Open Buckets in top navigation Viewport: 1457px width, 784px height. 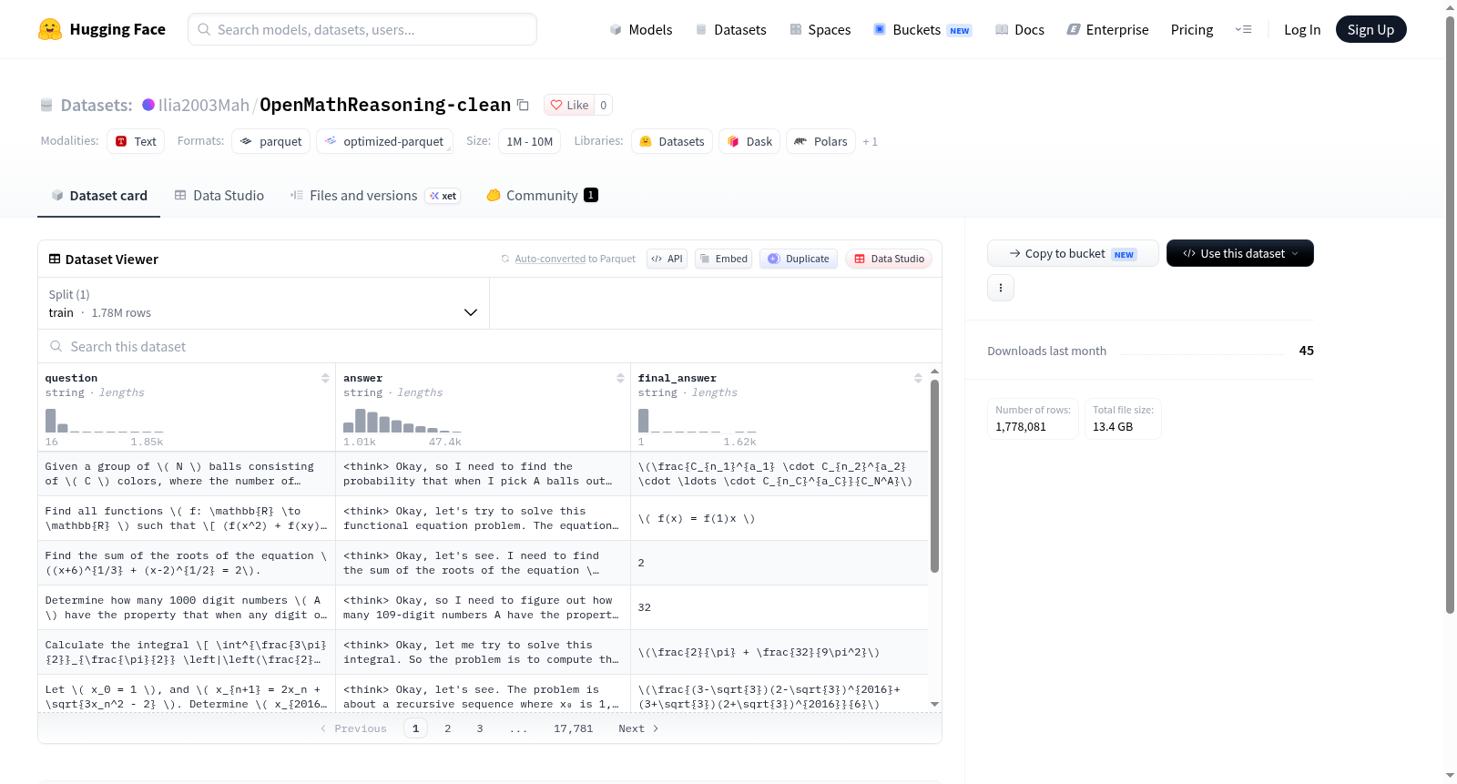[922, 29]
